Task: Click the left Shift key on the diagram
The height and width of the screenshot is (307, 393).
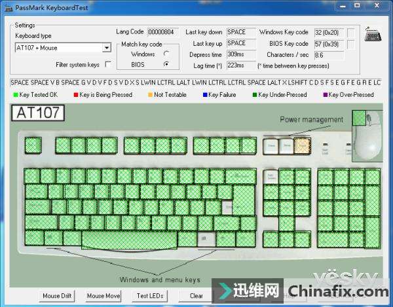Action: tap(41, 223)
